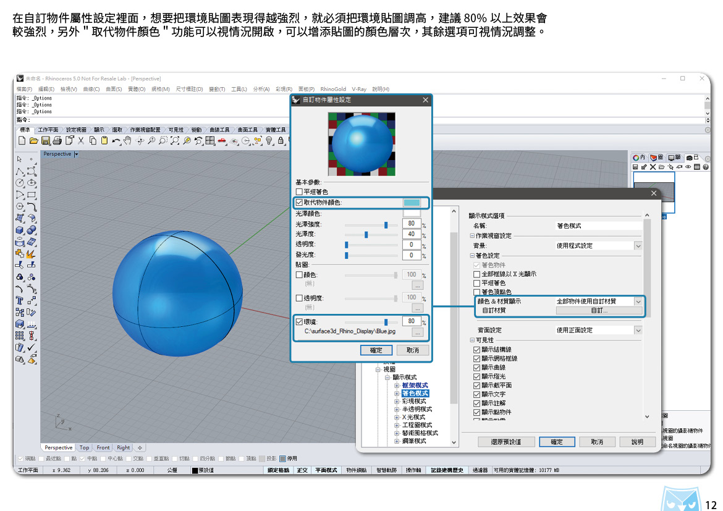
Task: Select the Text object tool in the sidebar
Action: [19, 301]
